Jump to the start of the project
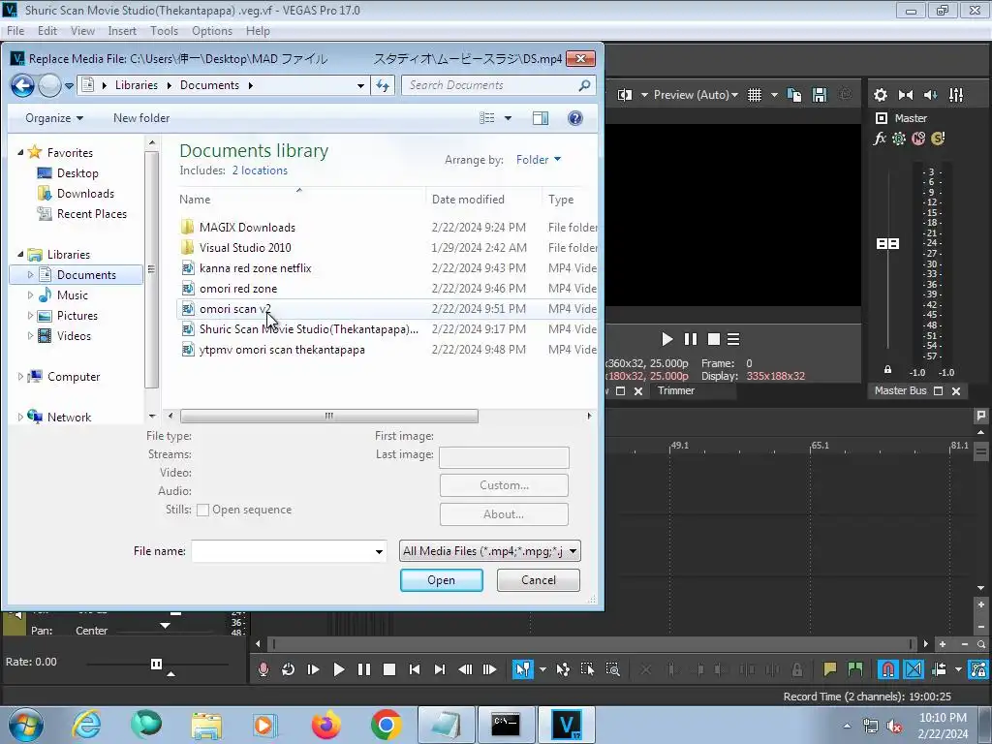This screenshot has width=992, height=744. (x=415, y=669)
